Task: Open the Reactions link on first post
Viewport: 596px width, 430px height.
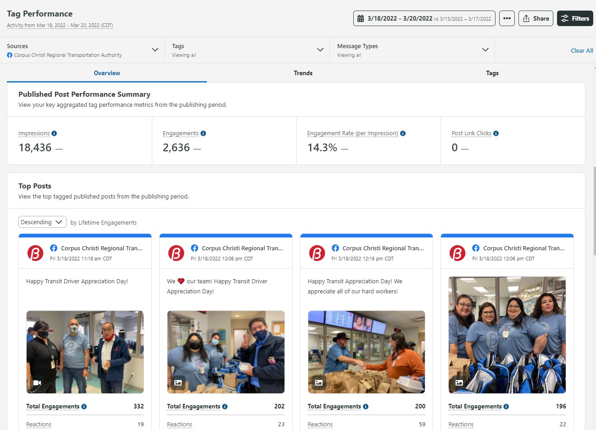Action: [38, 424]
